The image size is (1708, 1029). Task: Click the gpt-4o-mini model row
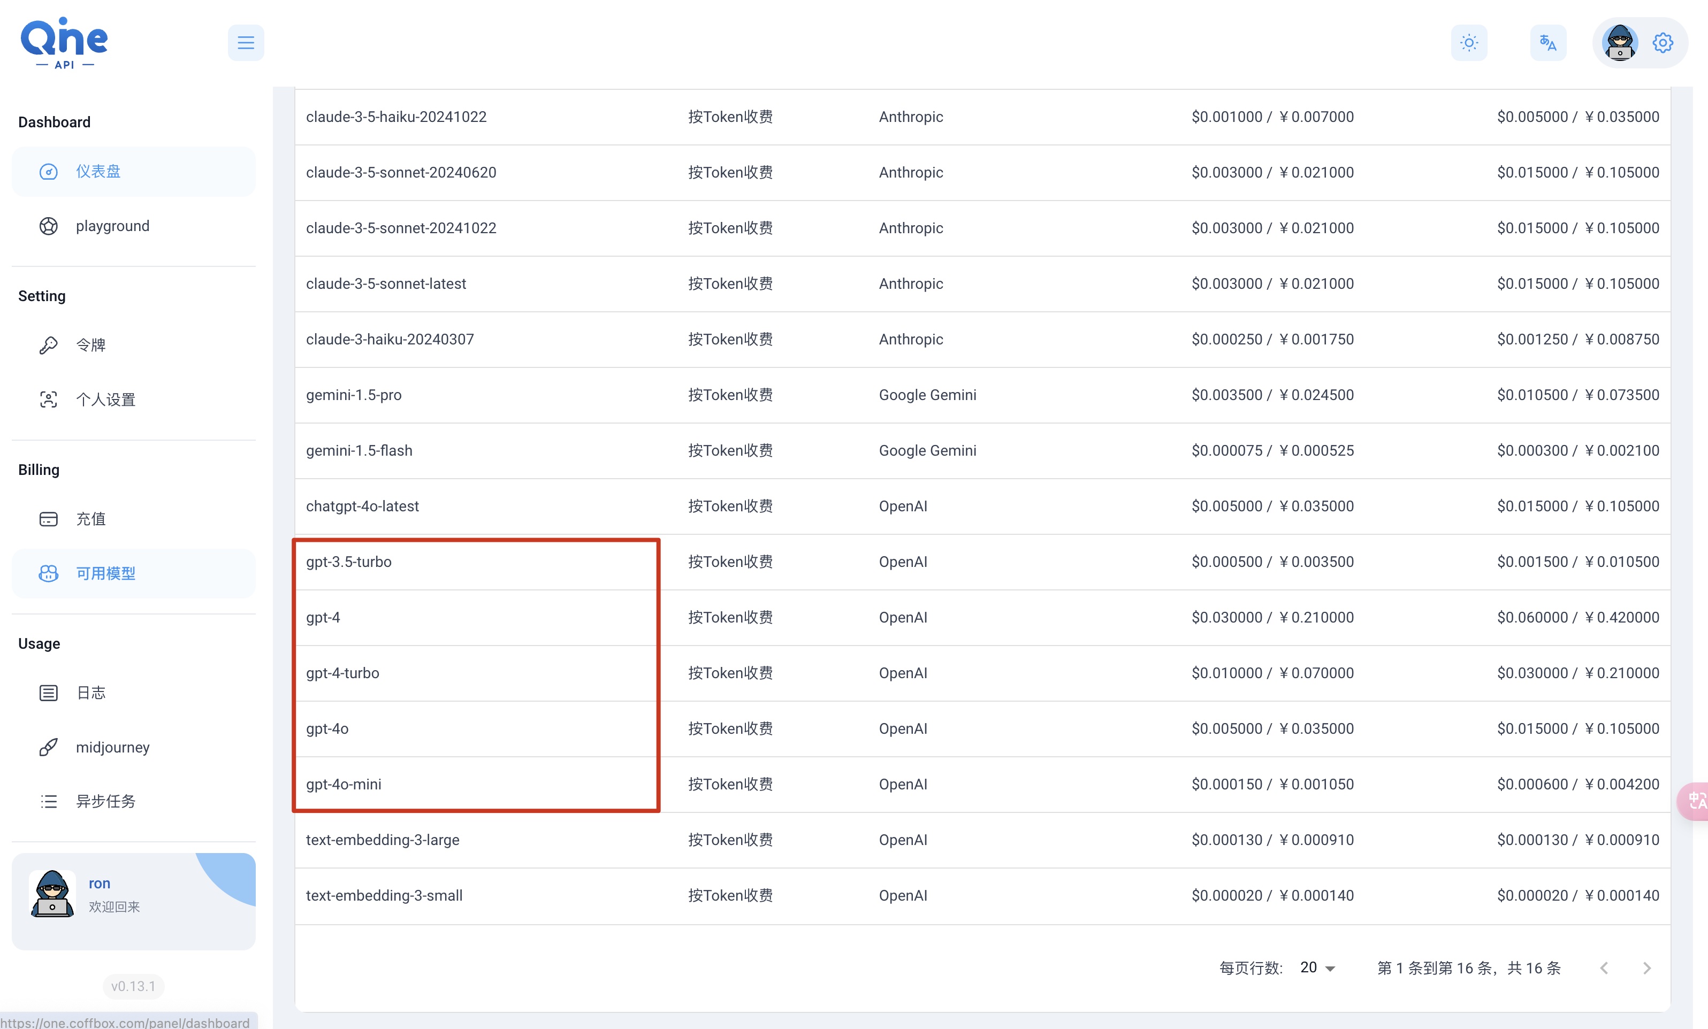[982, 785]
